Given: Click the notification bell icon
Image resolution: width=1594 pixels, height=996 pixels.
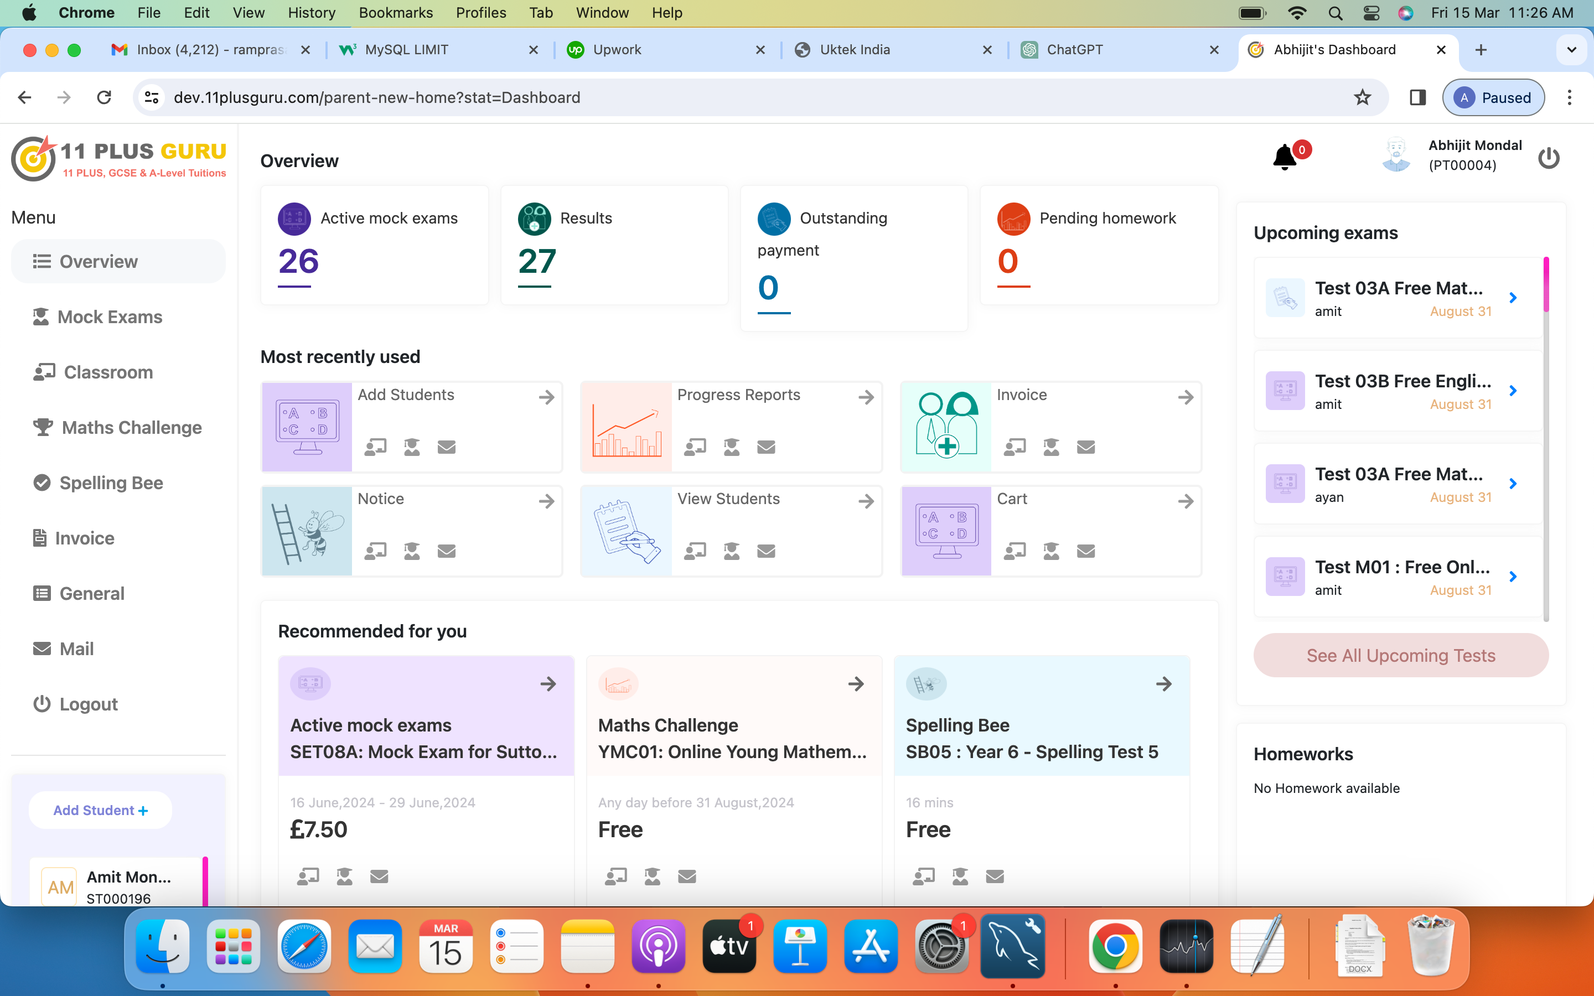Looking at the screenshot, I should 1285,158.
